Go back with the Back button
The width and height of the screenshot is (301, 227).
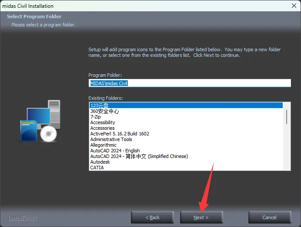coord(152,217)
